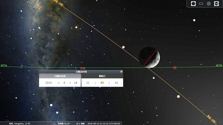Close the 日期及时间 dialog
223x125 pixels.
click(121, 72)
